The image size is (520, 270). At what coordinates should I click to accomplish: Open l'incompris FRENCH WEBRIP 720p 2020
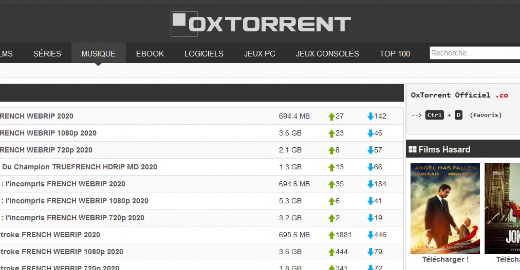pyautogui.click(x=73, y=218)
